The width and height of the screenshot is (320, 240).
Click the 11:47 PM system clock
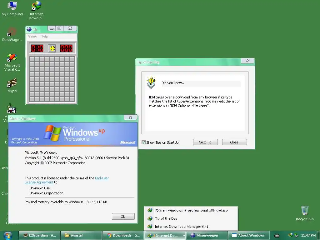click(308, 236)
